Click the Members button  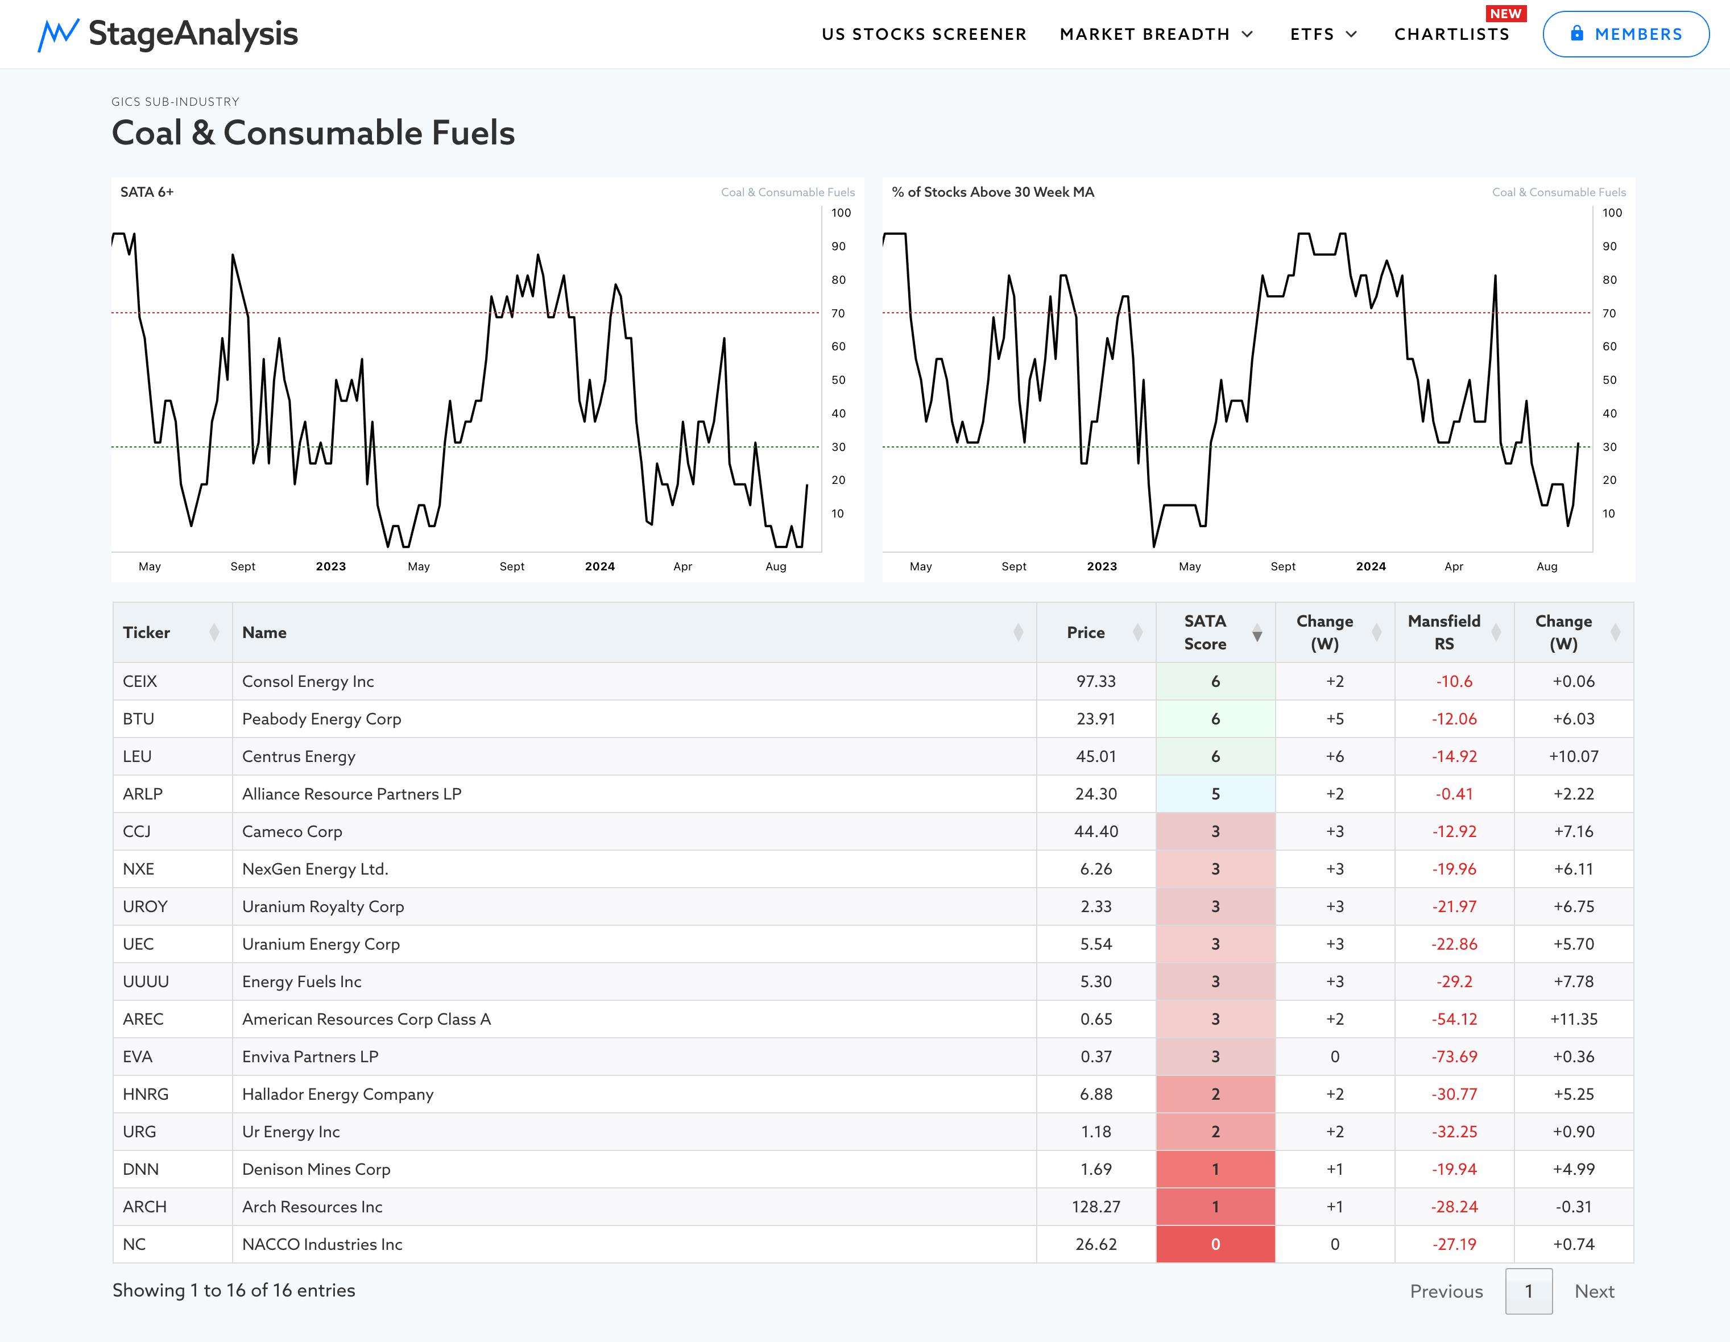click(1625, 34)
